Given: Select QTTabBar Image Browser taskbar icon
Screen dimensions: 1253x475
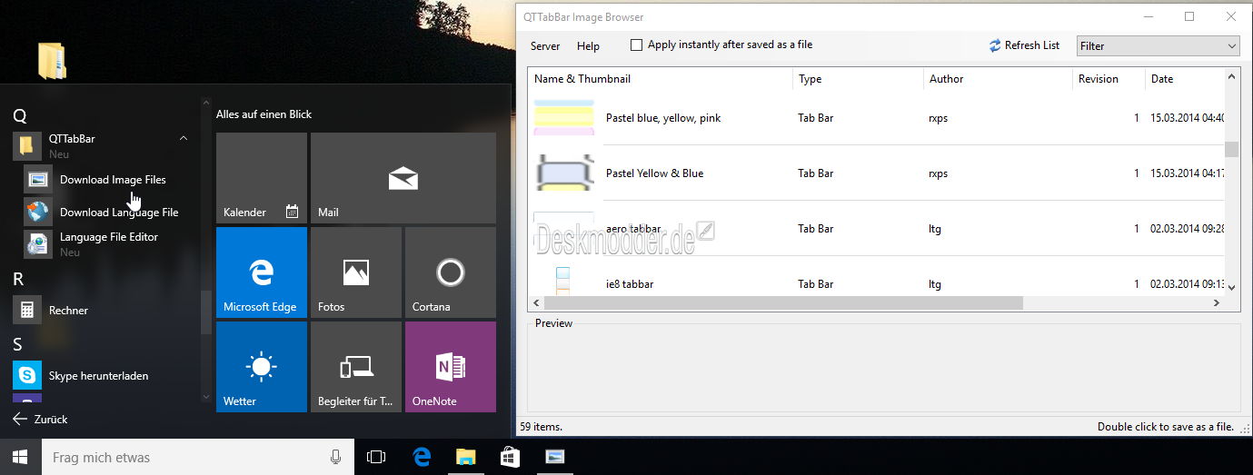Looking at the screenshot, I should point(554,457).
